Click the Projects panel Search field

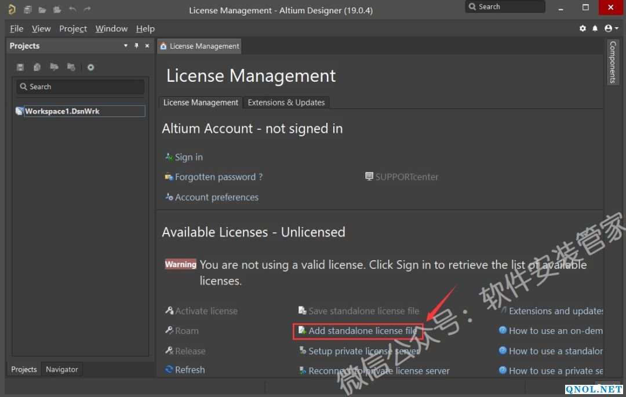tap(80, 87)
